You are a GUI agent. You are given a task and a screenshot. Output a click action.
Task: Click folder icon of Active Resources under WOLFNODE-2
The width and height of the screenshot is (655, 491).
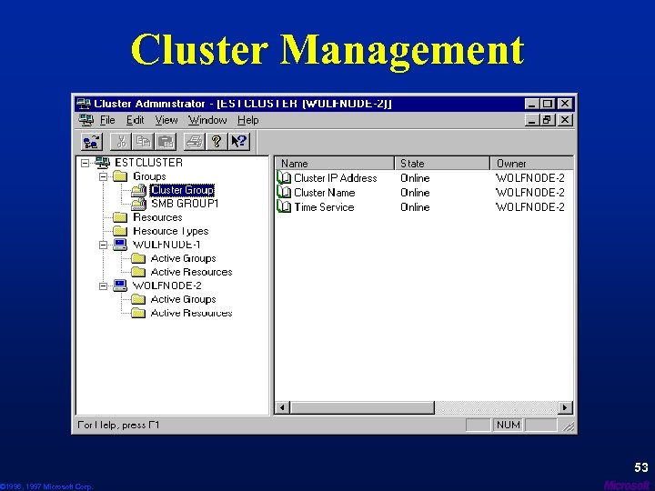(138, 313)
